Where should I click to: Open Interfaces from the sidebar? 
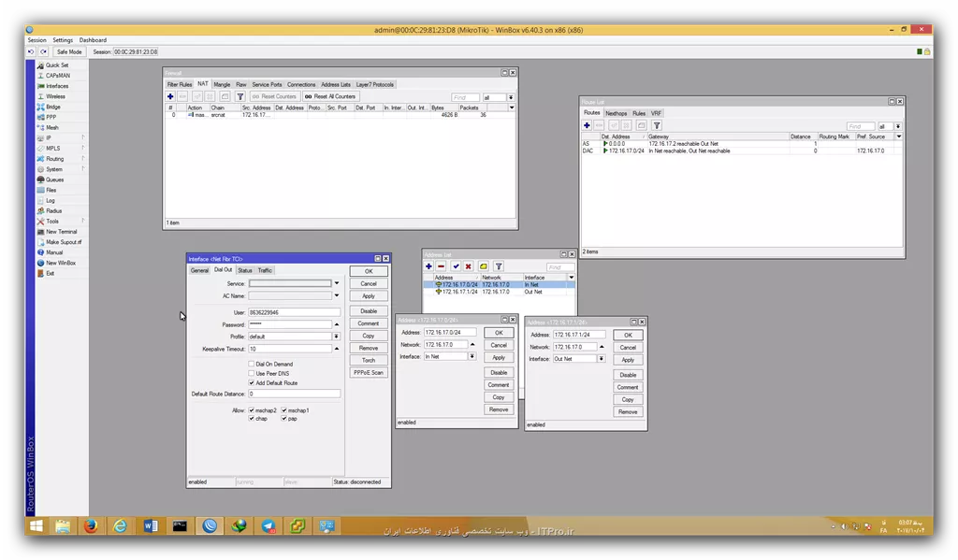click(x=57, y=86)
